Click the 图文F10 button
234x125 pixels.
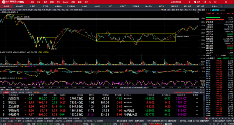coord(196,92)
